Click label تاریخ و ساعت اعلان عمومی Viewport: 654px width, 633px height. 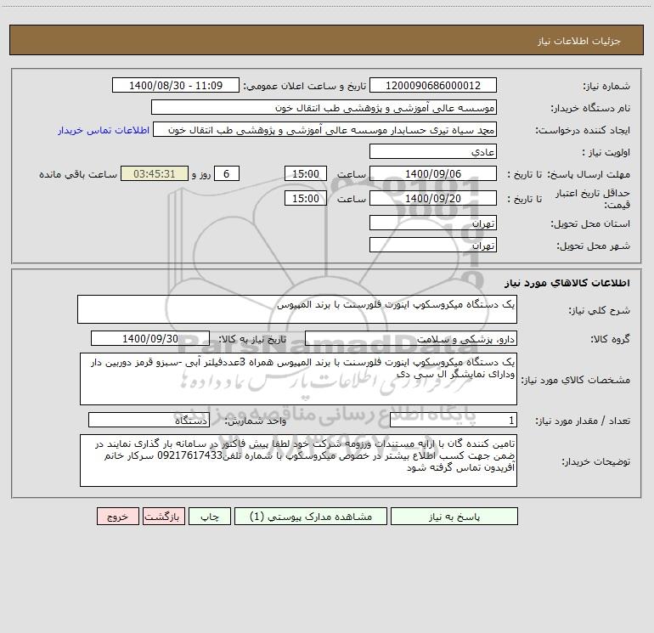tap(304, 86)
